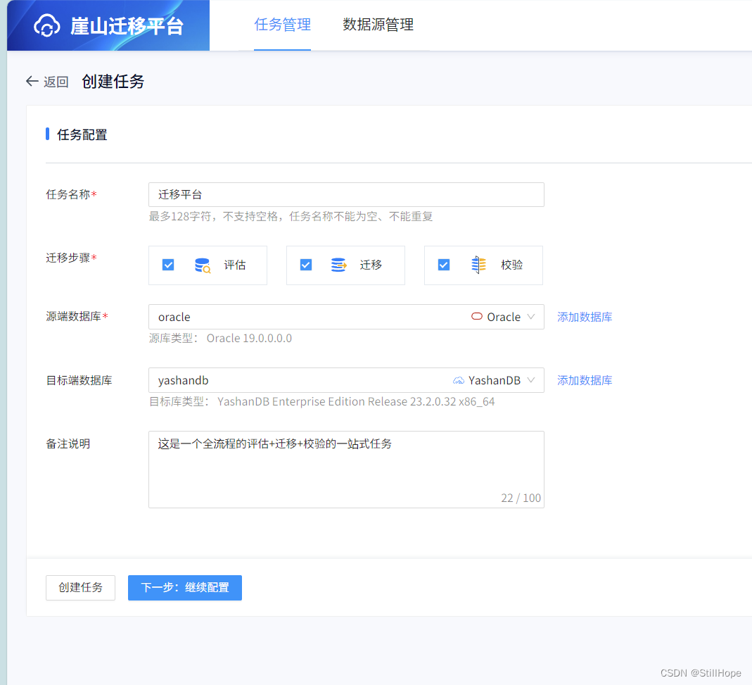Toggle the 迁移 step checkbox
Viewport: 752px width, 685px height.
point(306,265)
